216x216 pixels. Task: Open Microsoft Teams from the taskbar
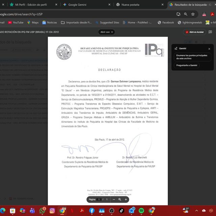32,211
